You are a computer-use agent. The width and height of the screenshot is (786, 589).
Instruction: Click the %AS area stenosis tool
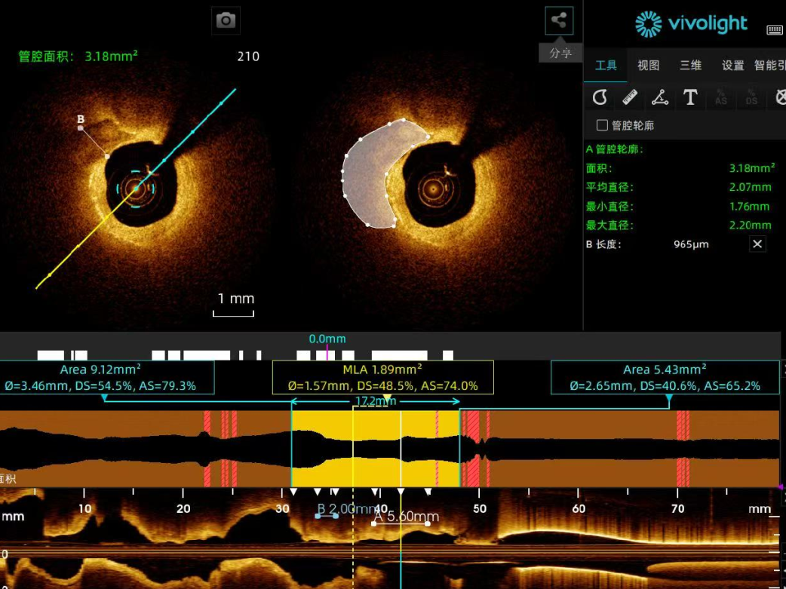coord(721,97)
